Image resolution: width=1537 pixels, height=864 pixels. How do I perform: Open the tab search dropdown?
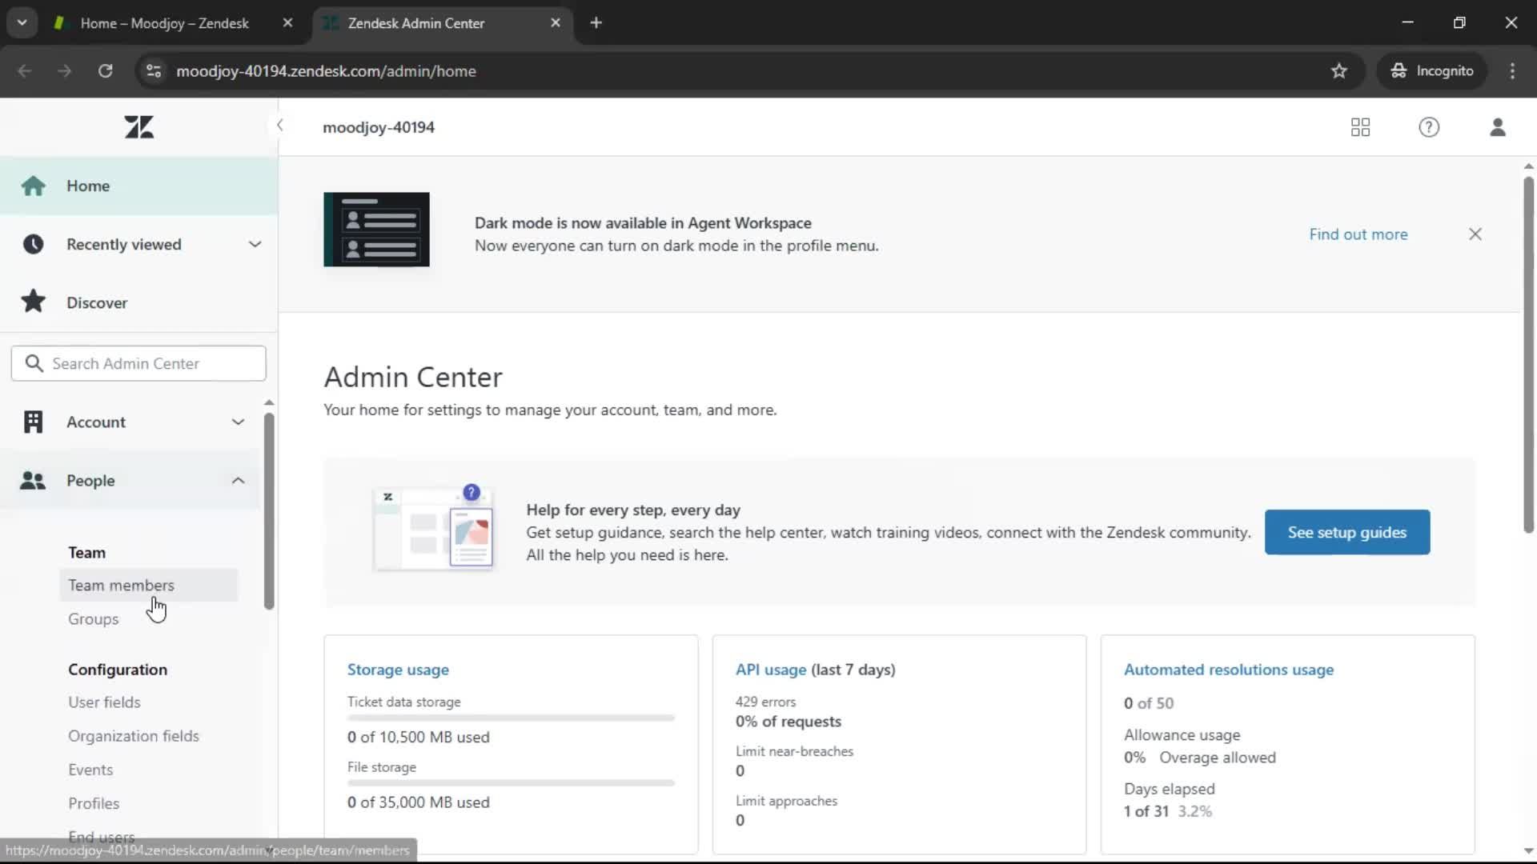pyautogui.click(x=22, y=22)
